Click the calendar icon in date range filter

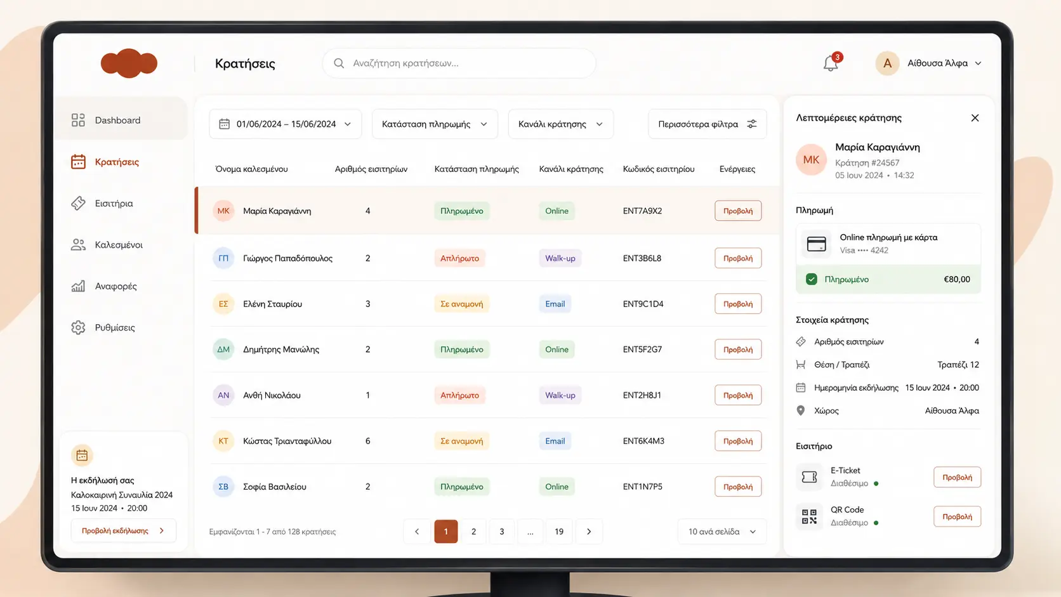(x=224, y=124)
